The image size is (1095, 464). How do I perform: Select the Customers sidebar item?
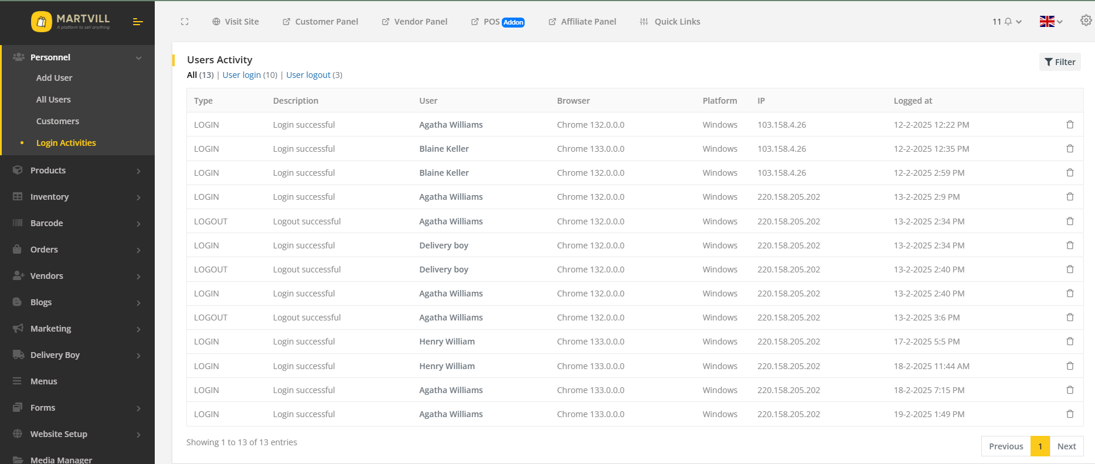coord(57,121)
